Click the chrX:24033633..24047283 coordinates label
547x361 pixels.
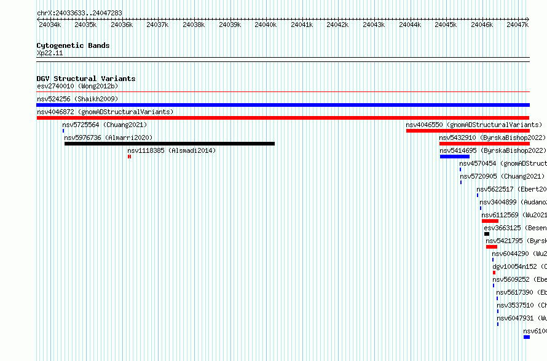79,13
